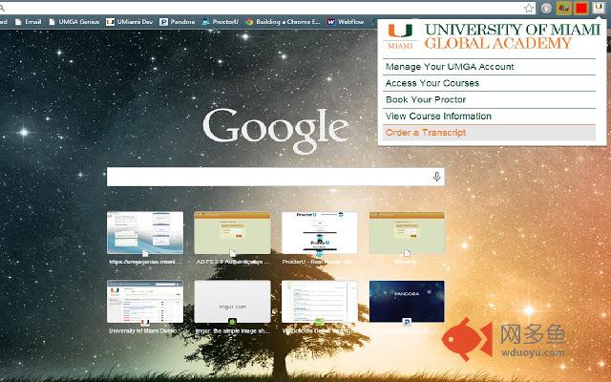611x382 pixels.
Task: Open the Webflow bookmark
Action: coord(346,22)
